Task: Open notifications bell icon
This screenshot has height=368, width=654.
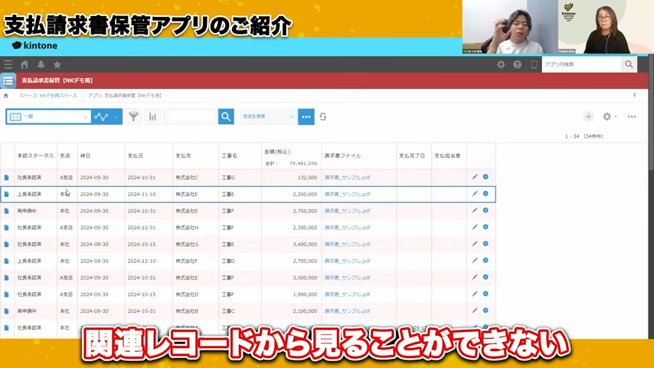Action: 41,64
